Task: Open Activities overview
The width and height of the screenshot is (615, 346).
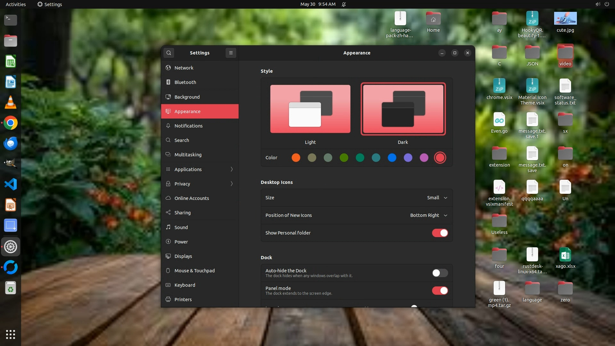Action: 16,4
